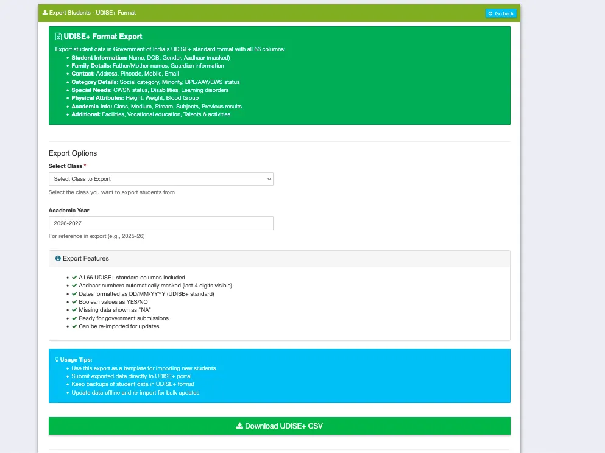Click the download icon in the green header bar
The image size is (605, 453).
tap(45, 12)
